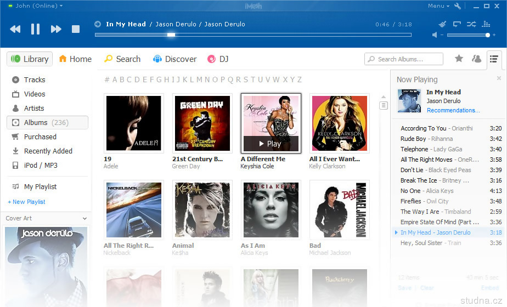
Task: Open My Playlist in sidebar
Action: [34, 186]
